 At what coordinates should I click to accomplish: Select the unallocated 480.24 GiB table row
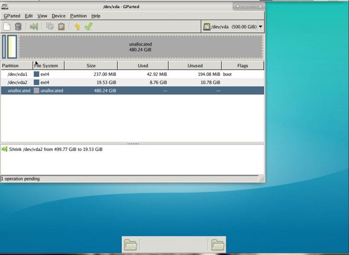click(132, 90)
